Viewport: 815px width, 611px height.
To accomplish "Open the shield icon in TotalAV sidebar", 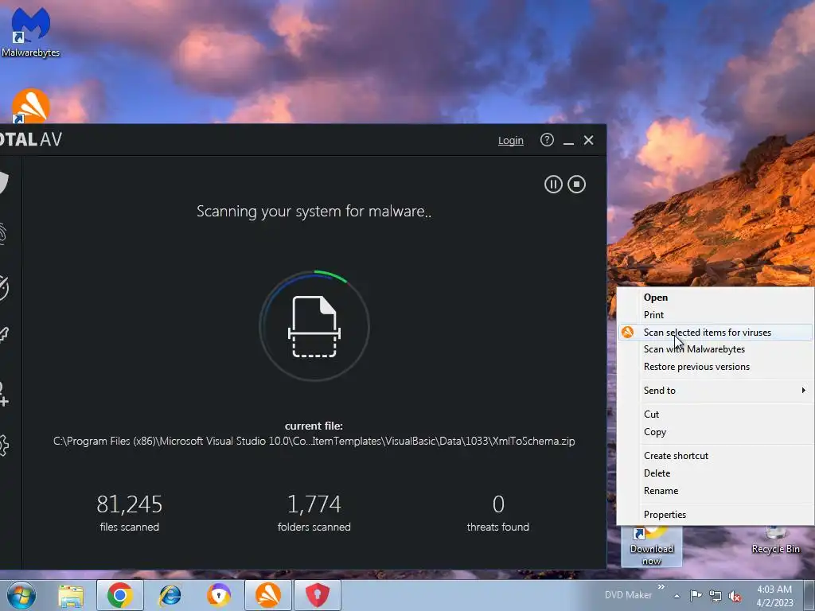I will (x=3, y=182).
